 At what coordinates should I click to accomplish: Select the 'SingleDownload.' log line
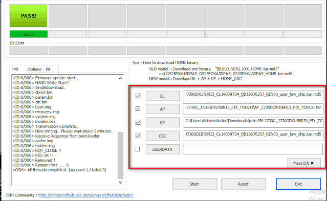(38, 87)
